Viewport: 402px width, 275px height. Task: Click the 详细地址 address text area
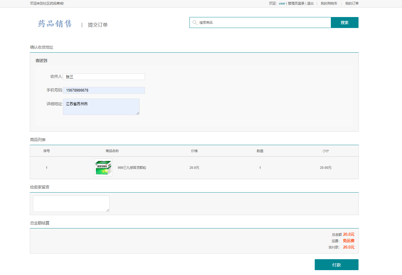click(101, 107)
